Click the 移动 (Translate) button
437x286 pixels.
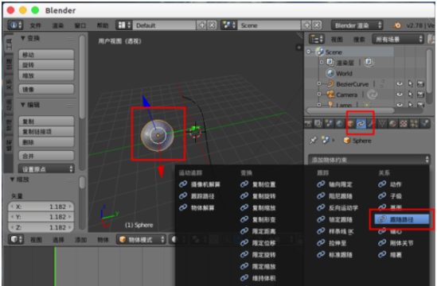[x=46, y=55]
